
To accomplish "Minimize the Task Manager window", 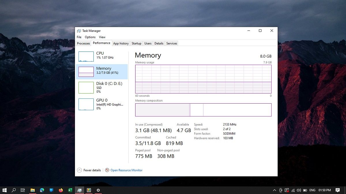I will pos(249,31).
